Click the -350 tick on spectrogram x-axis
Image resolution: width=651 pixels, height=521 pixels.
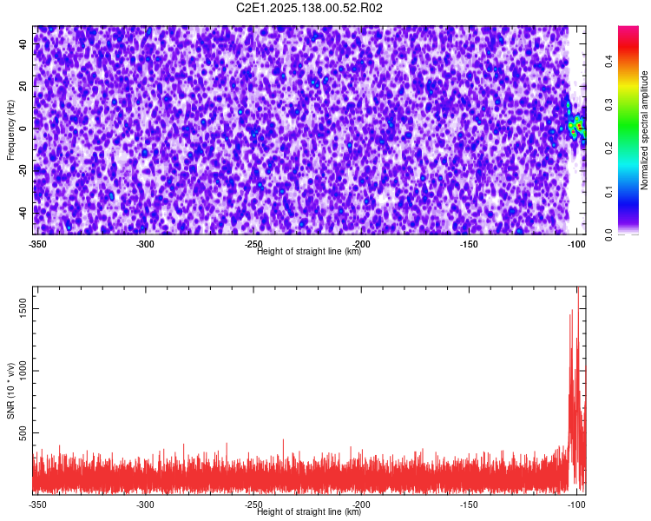37,244
